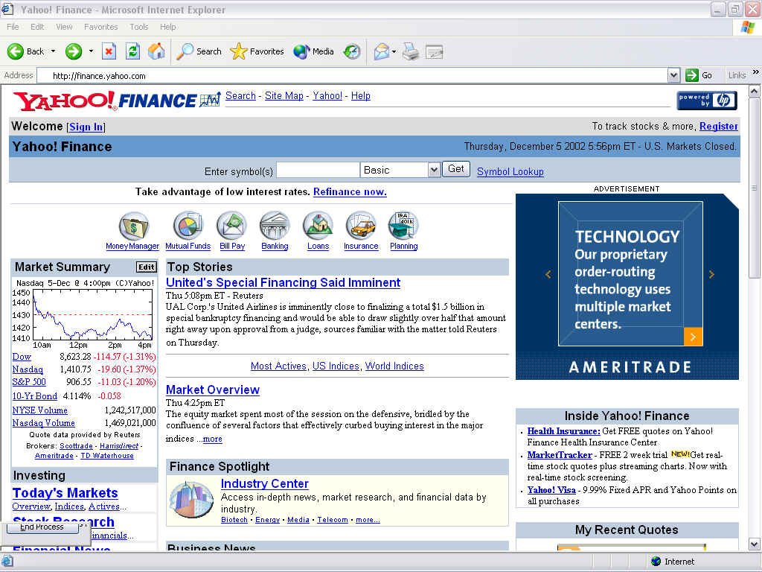Click the page scrollbar down arrow

click(754, 544)
